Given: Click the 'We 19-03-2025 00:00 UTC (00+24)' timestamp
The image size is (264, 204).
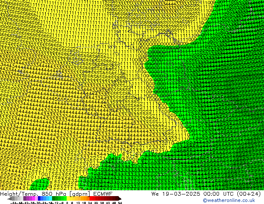Looking at the screenshot, I should coord(206,194).
